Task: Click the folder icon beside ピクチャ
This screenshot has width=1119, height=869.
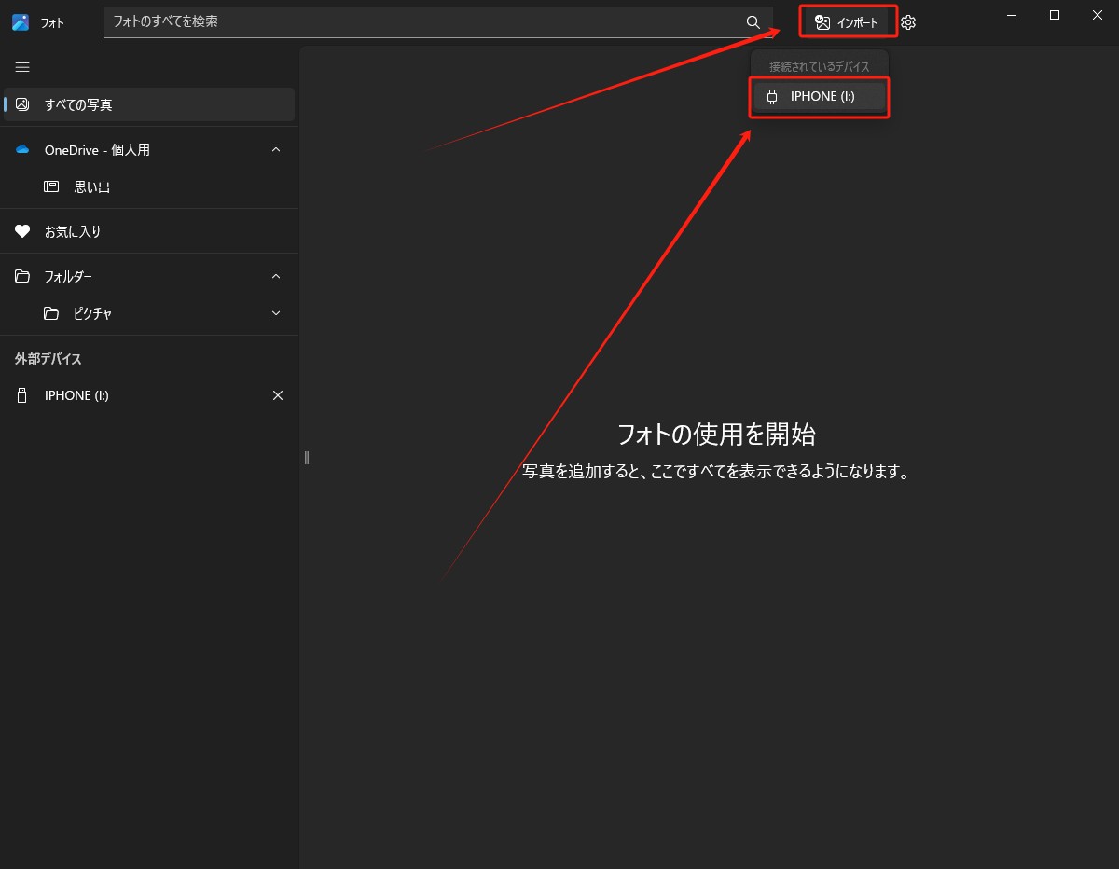Action: (x=51, y=313)
